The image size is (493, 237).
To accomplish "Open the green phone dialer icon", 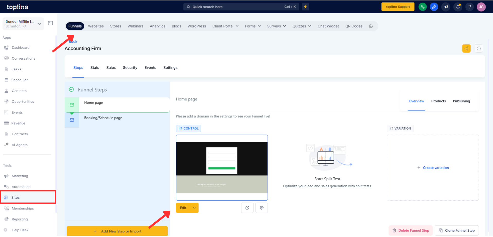I will pos(423,7).
